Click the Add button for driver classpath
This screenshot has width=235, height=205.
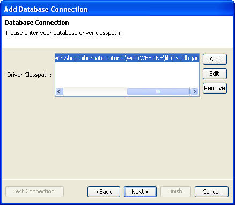215,59
